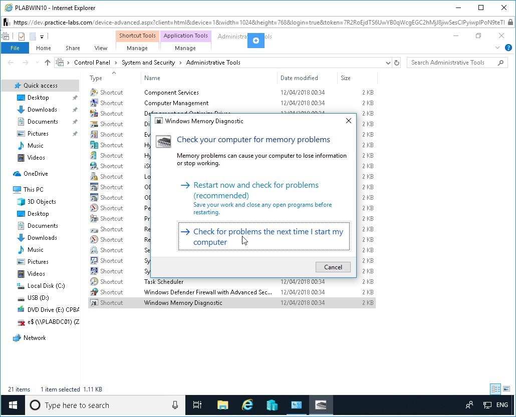Select Quick access in the navigation pane
The width and height of the screenshot is (516, 417).
[x=40, y=86]
